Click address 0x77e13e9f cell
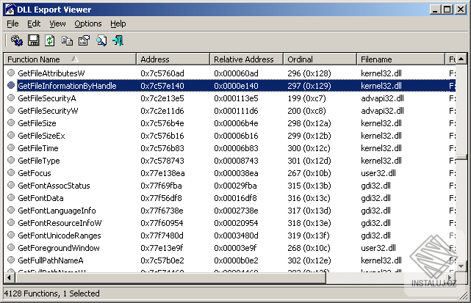 point(162,248)
